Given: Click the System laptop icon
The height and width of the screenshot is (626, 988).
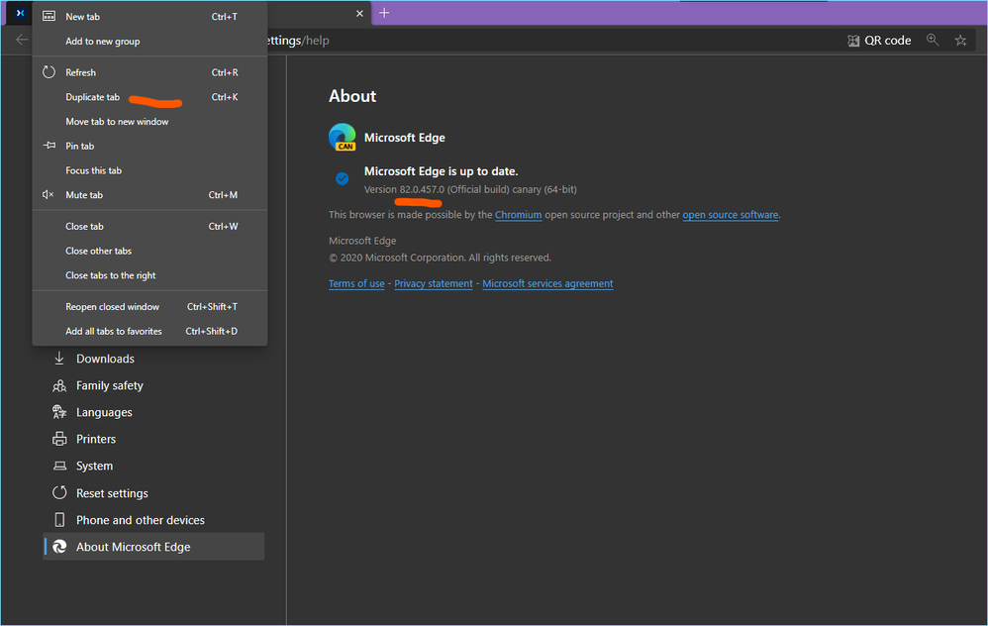Looking at the screenshot, I should tap(59, 466).
